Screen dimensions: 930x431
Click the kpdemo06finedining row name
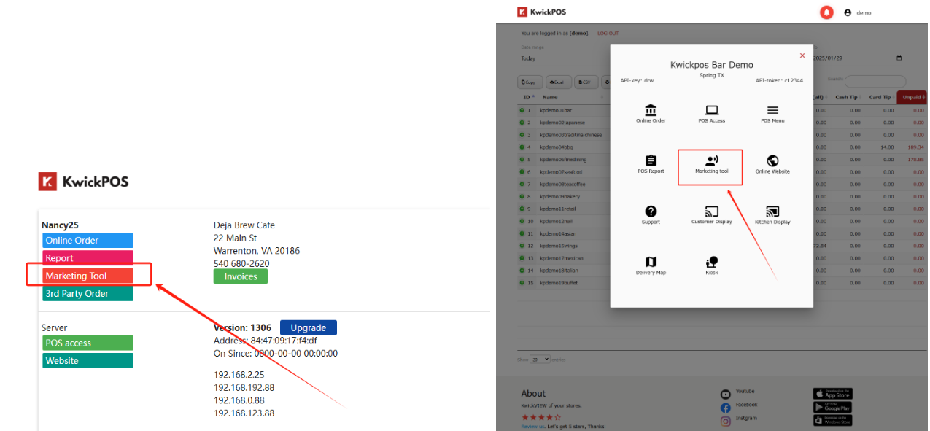(x=563, y=160)
